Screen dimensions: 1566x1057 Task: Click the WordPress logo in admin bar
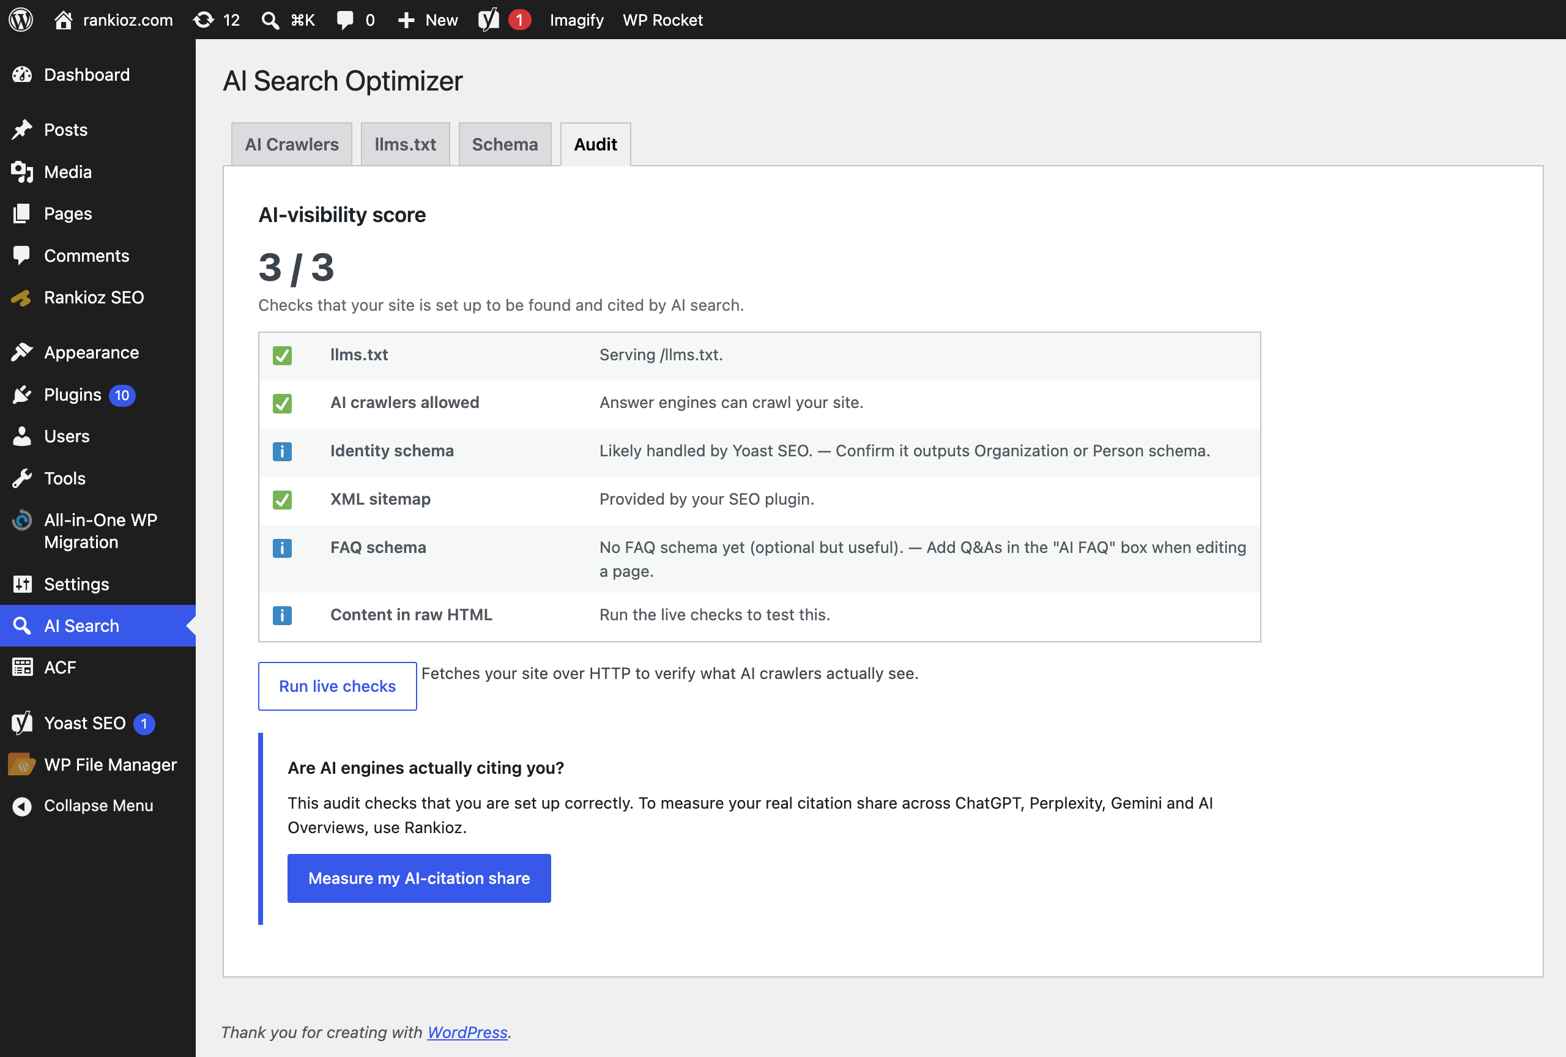(x=21, y=20)
